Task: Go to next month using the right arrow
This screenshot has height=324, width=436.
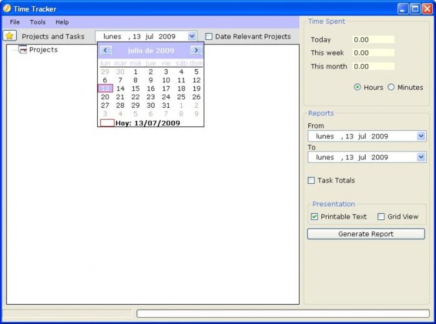Action: [196, 50]
